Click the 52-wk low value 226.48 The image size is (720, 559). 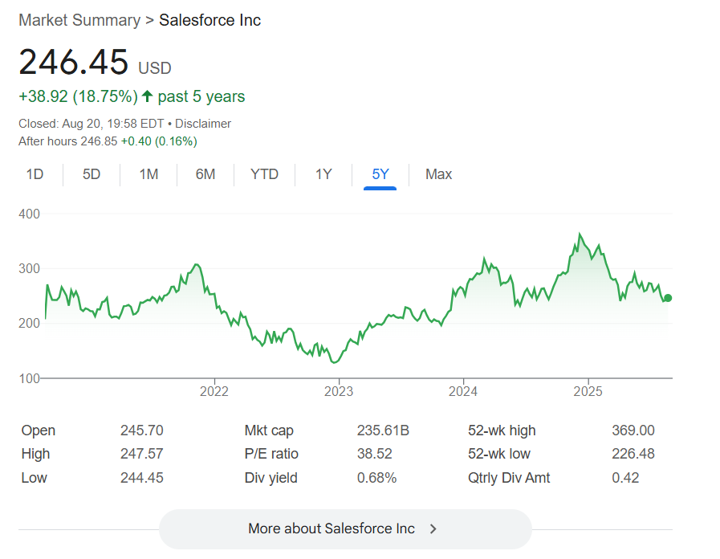tap(633, 454)
